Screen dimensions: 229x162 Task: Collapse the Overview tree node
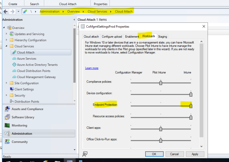pos(4,28)
